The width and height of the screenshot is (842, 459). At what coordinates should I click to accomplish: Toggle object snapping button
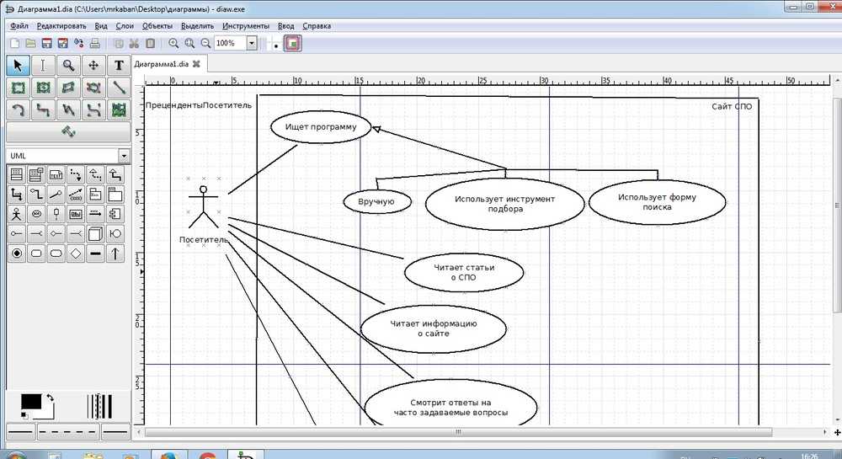click(292, 43)
